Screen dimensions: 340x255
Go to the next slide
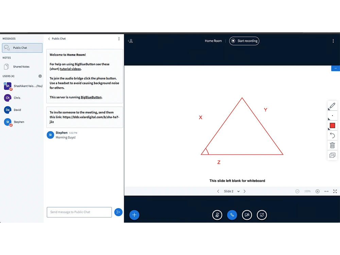(244, 191)
